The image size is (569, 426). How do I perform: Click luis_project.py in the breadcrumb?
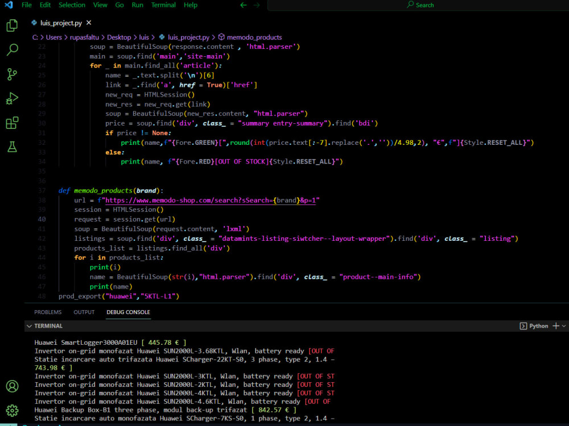[188, 37]
